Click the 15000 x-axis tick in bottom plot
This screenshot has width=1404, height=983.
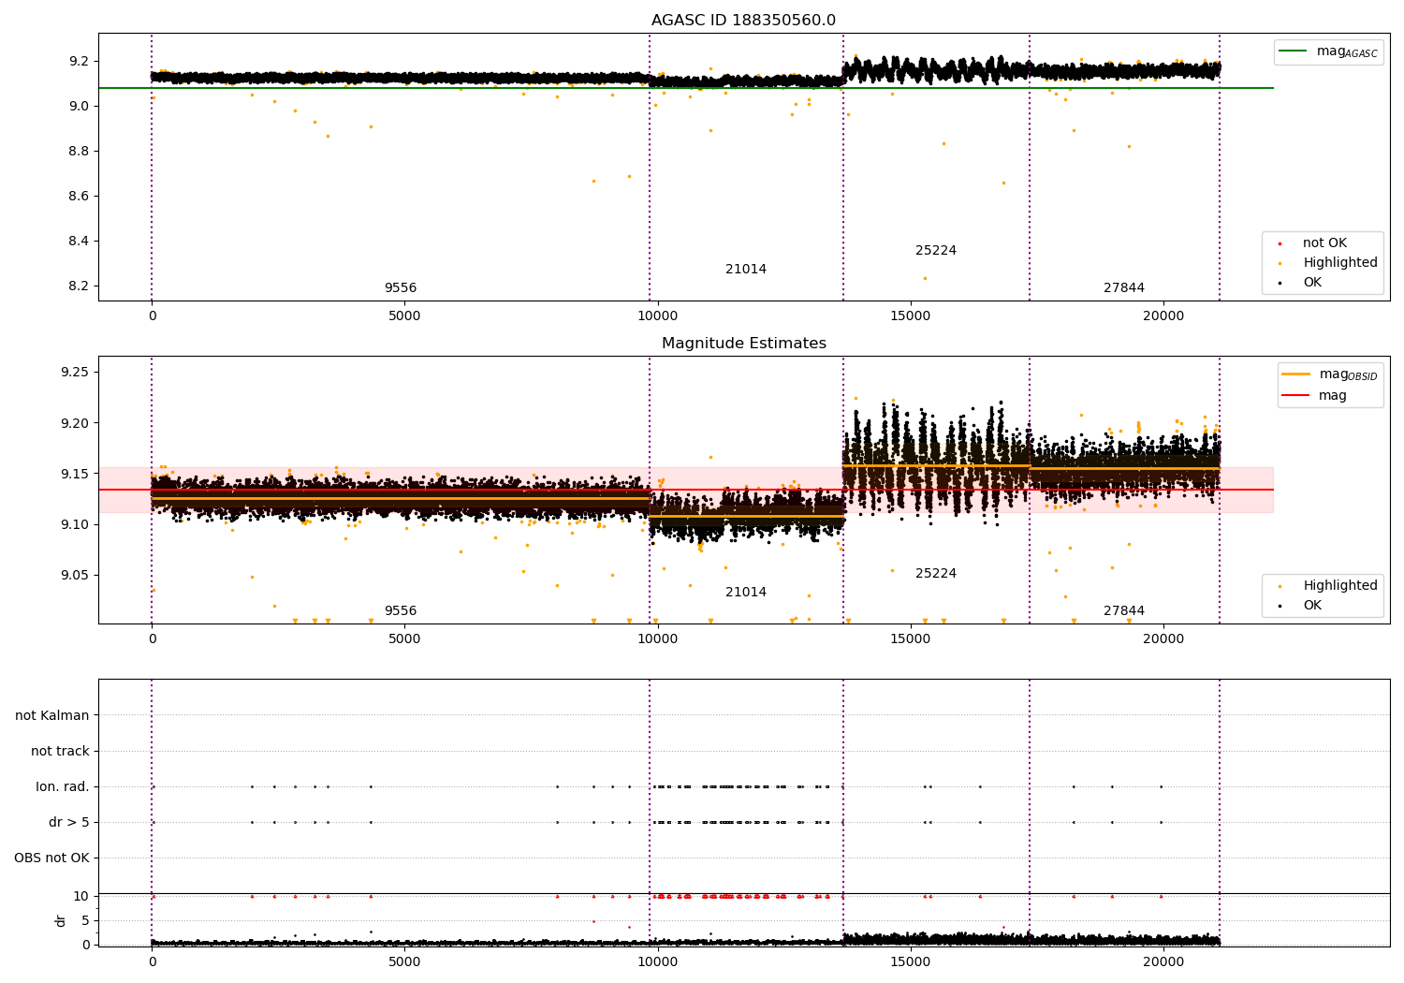point(911,961)
